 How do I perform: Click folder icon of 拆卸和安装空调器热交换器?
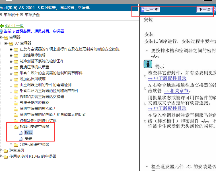pos(16,97)
